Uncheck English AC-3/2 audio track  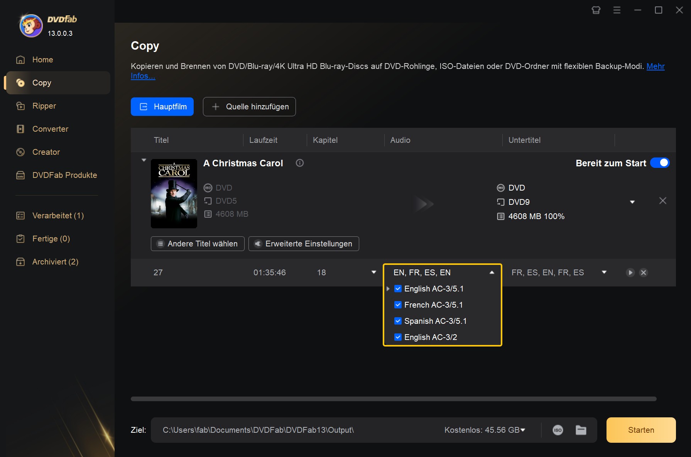click(398, 337)
